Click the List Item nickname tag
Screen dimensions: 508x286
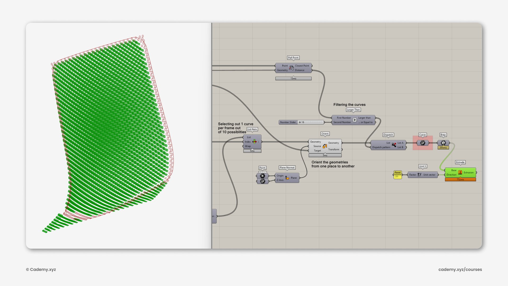[252, 129]
